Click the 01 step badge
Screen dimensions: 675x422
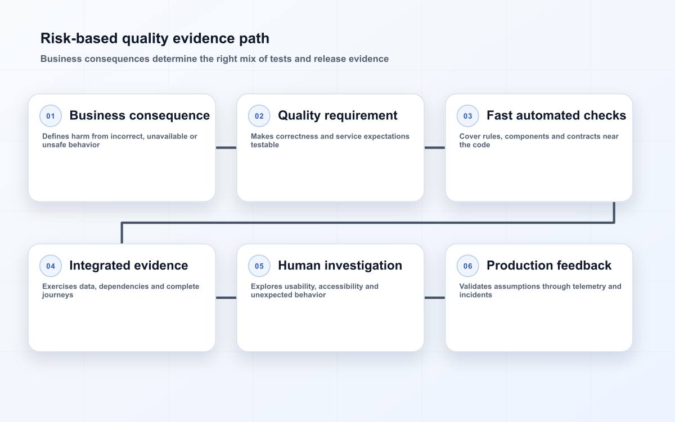[51, 116]
